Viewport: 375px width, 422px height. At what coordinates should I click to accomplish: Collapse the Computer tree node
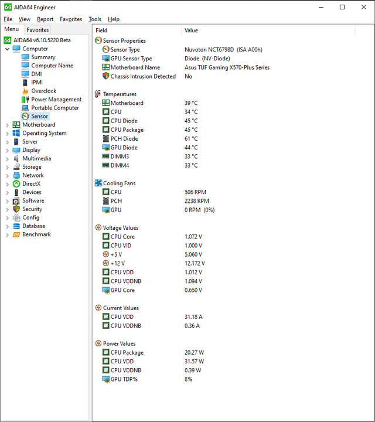[x=7, y=49]
